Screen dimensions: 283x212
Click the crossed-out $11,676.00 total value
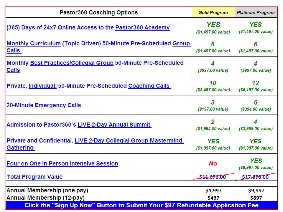213,177
